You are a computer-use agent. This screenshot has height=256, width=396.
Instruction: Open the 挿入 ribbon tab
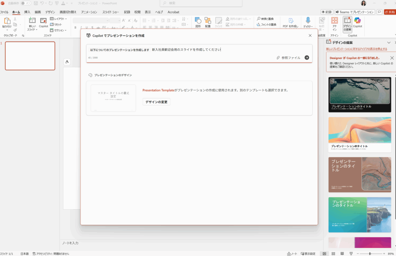click(x=27, y=12)
